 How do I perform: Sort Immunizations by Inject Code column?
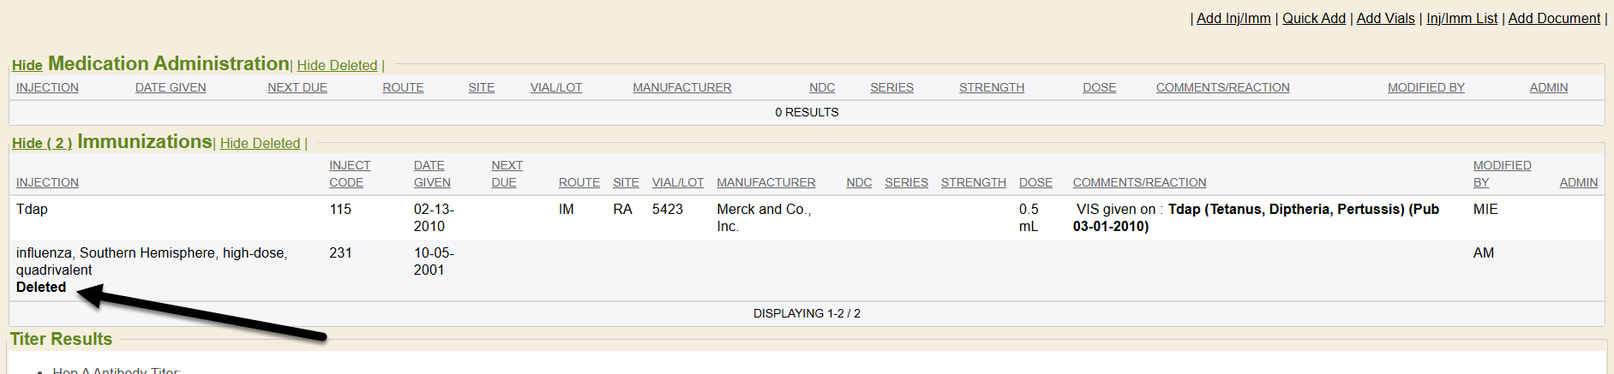(350, 174)
